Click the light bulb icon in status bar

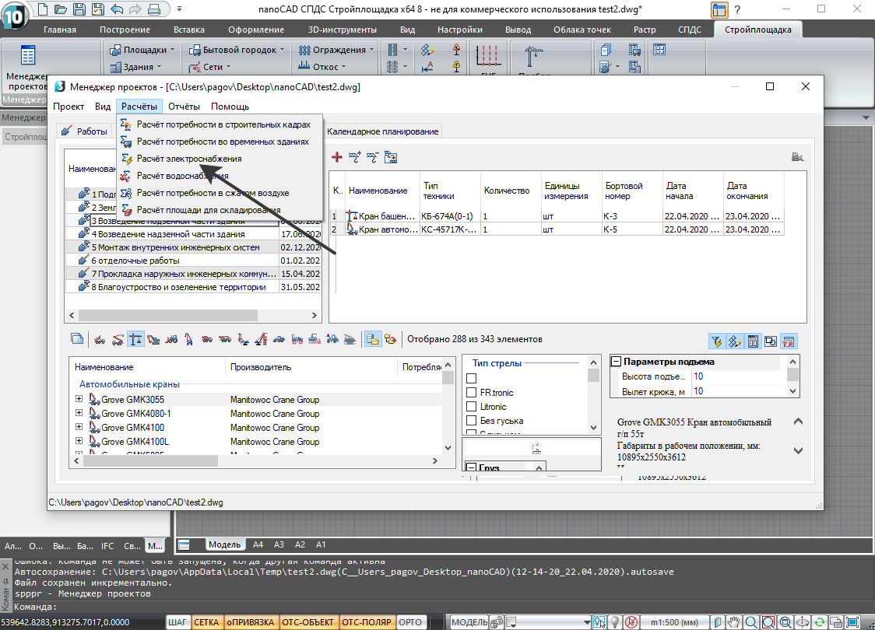(x=615, y=622)
